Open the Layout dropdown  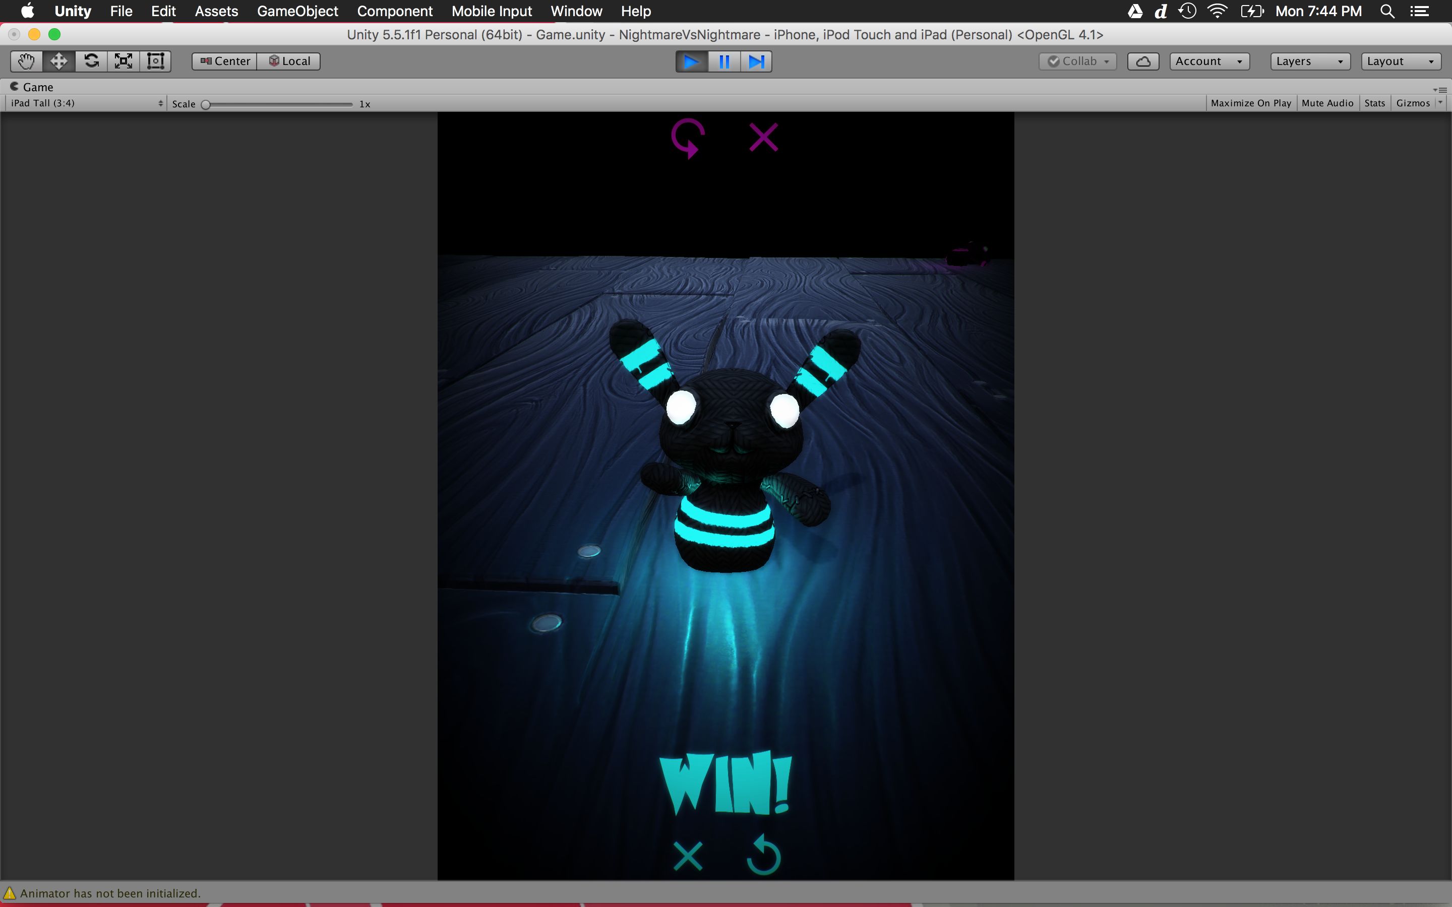[1401, 61]
